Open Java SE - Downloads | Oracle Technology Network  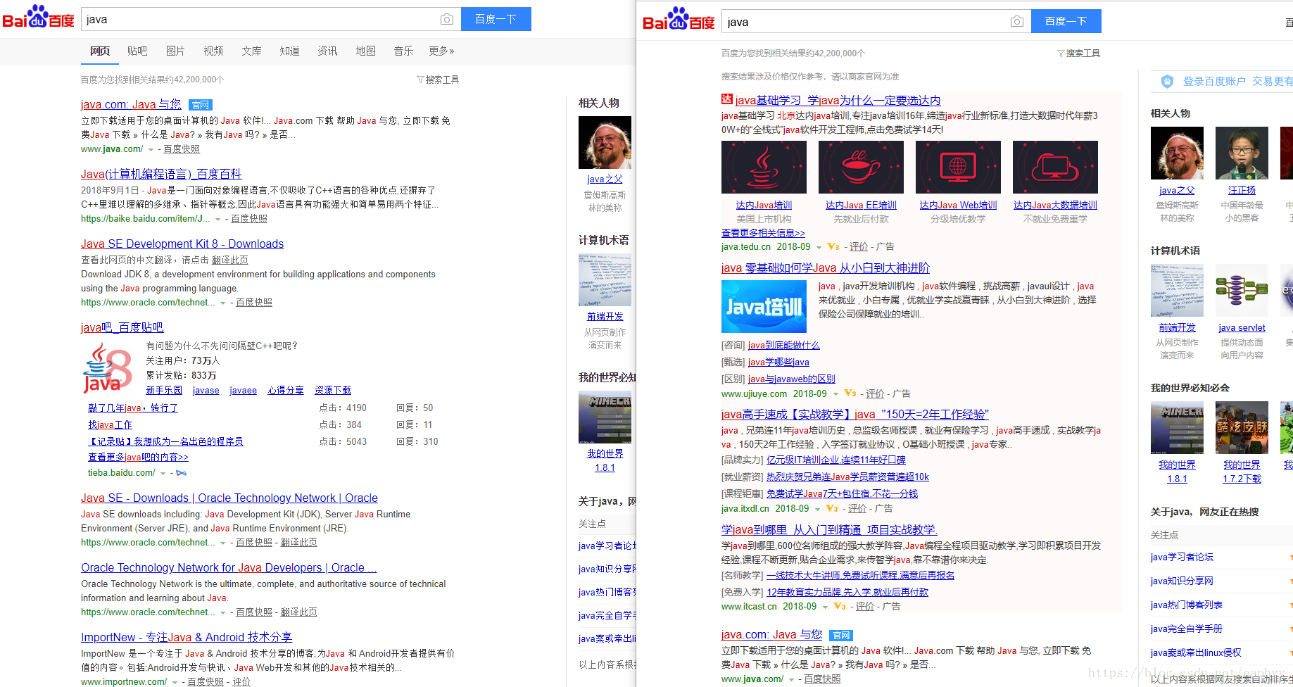229,498
